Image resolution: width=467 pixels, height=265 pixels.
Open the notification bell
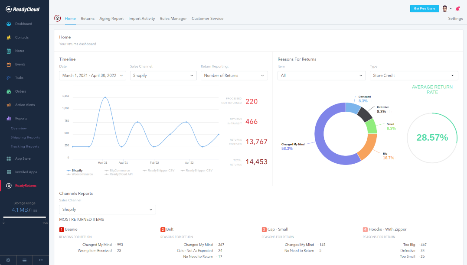tap(458, 9)
